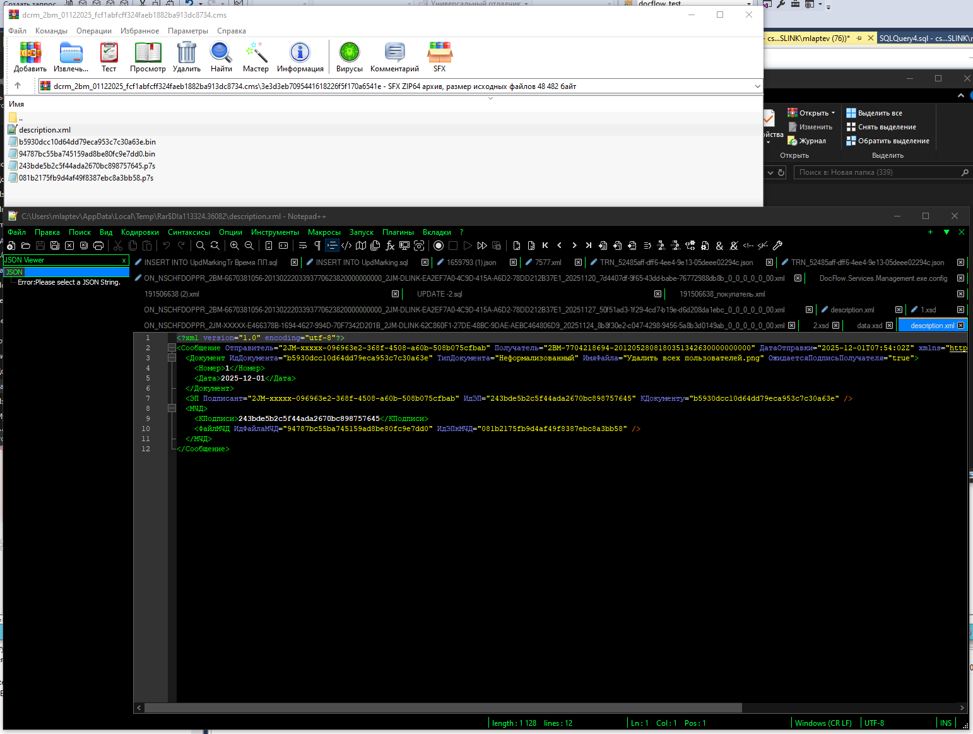Toggle the indent guide toolbar button
The image size is (973, 734).
(x=332, y=246)
